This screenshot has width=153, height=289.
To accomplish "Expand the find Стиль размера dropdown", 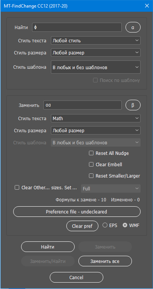I will pos(96,53).
